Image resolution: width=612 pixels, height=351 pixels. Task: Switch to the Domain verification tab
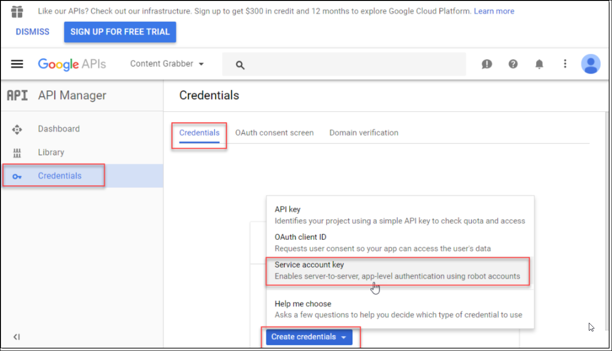click(x=364, y=133)
